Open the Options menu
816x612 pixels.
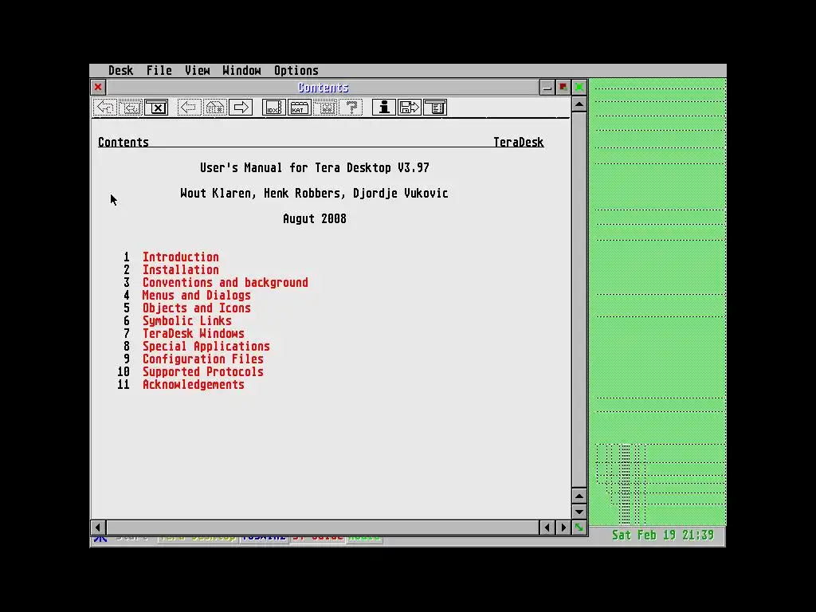(296, 70)
